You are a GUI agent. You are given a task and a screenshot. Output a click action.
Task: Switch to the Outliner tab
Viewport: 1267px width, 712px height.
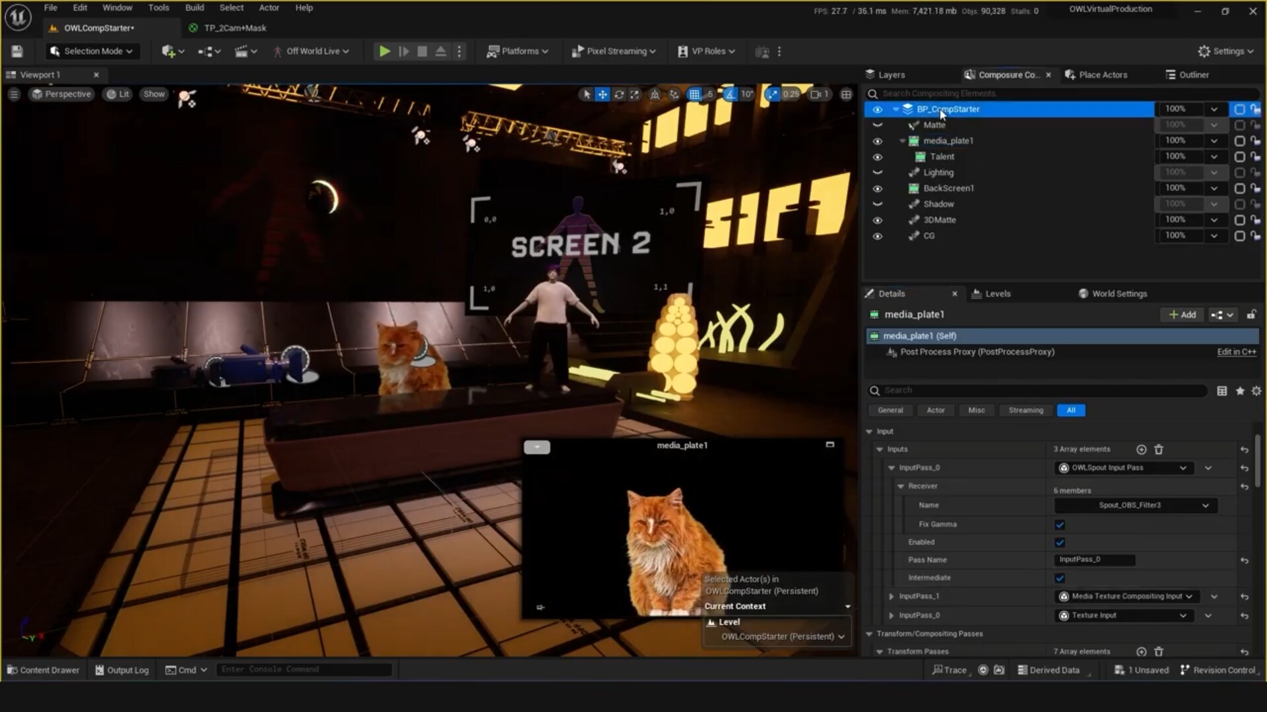click(x=1188, y=75)
